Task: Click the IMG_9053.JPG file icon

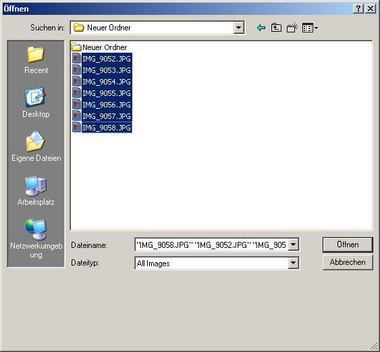Action: click(x=76, y=70)
